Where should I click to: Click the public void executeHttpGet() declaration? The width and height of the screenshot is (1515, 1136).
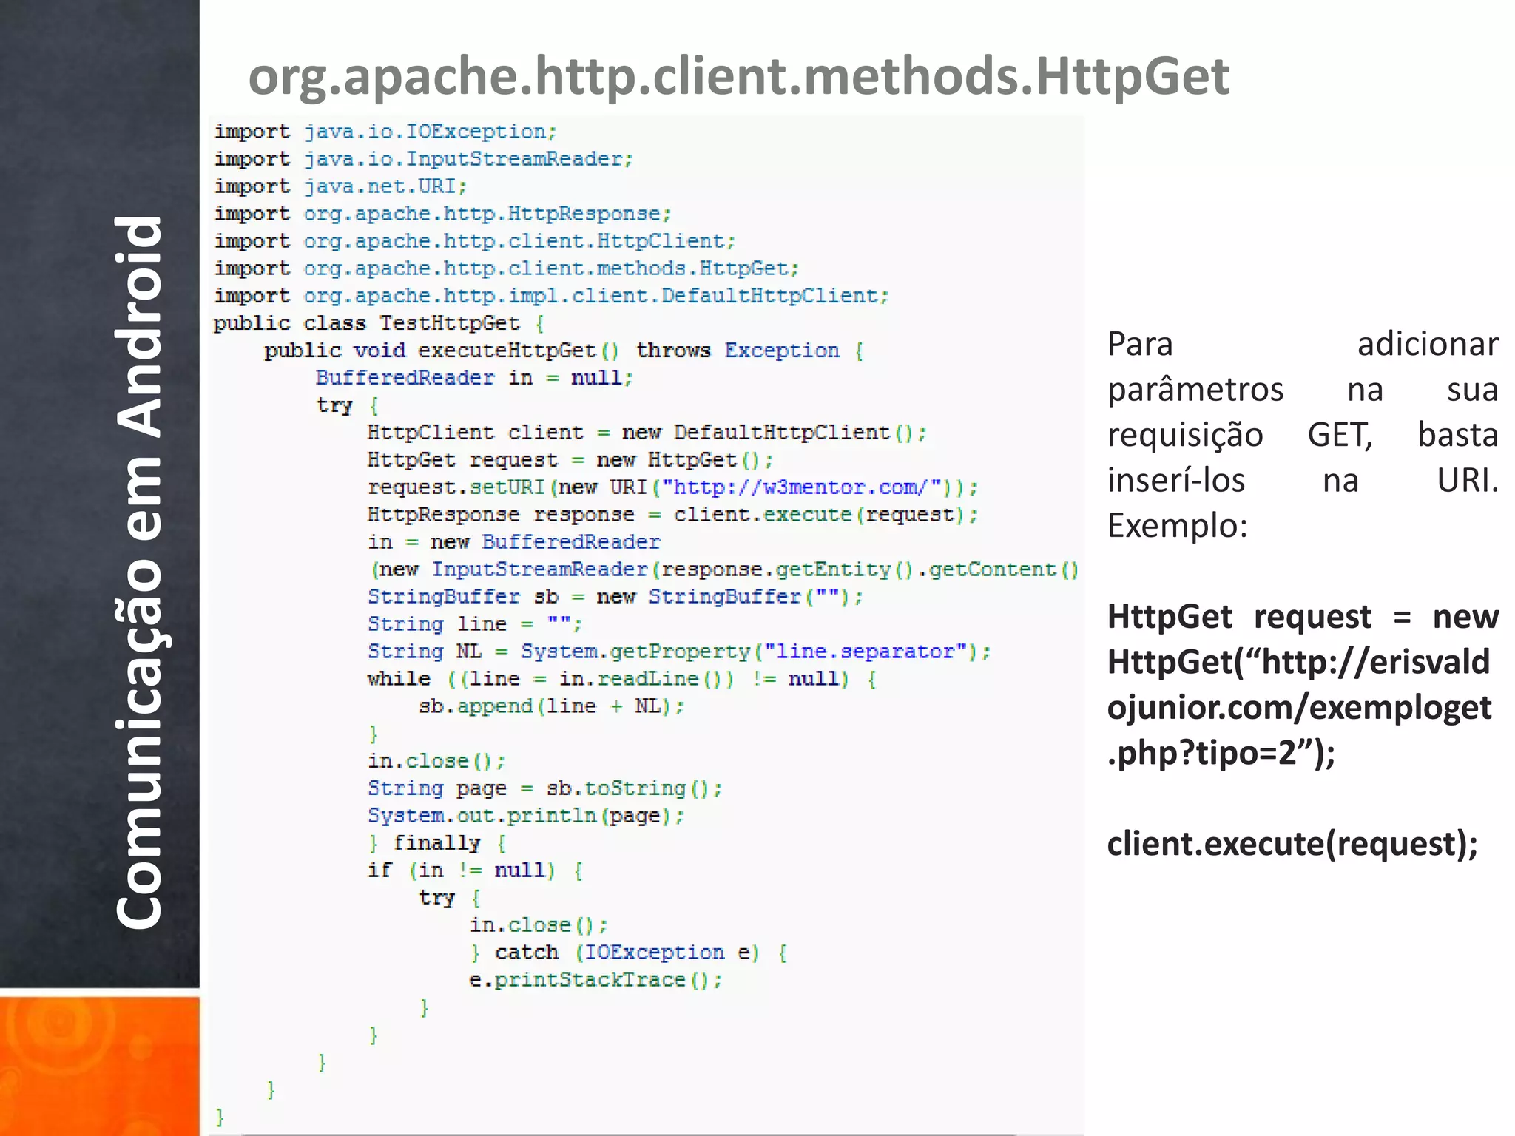(564, 351)
